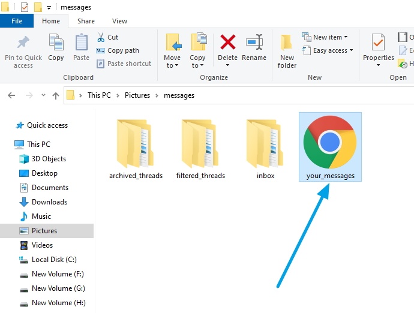The image size is (414, 313).
Task: Expand the Pictures breadcrumb chevron
Action: tap(157, 95)
